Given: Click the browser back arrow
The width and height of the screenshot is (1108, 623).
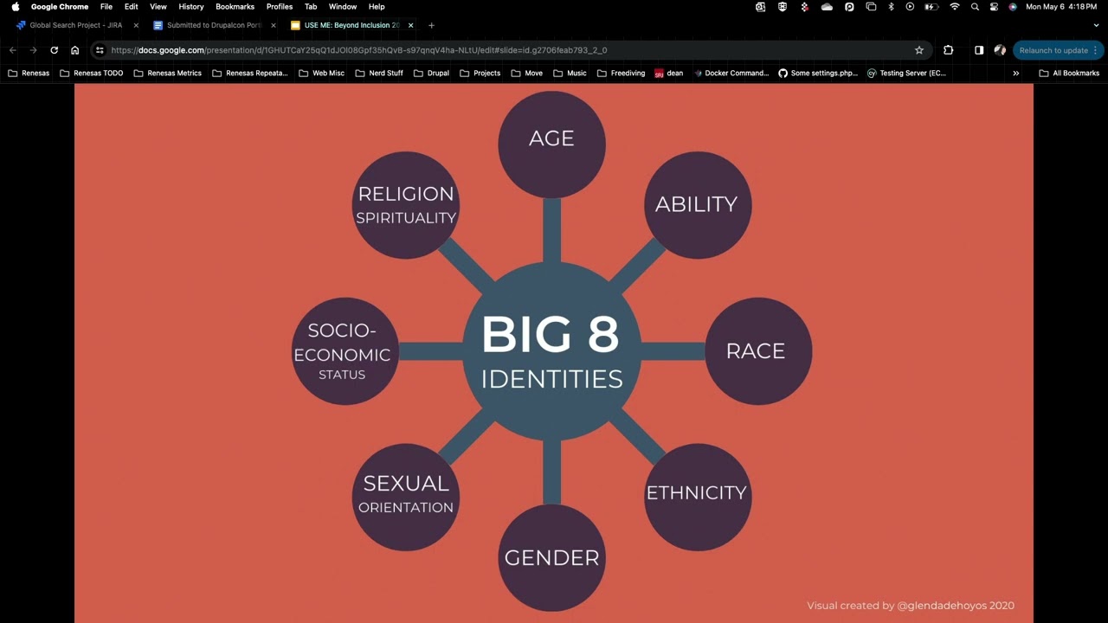Looking at the screenshot, I should point(13,50).
